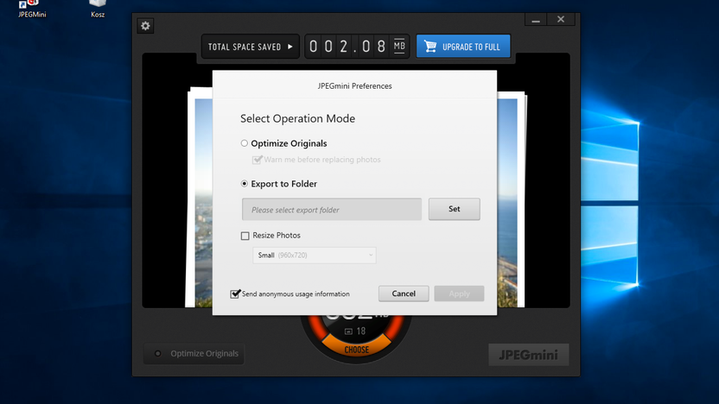Open the Kosz recycle bin icon
Viewport: 719px width, 404px height.
(98, 9)
